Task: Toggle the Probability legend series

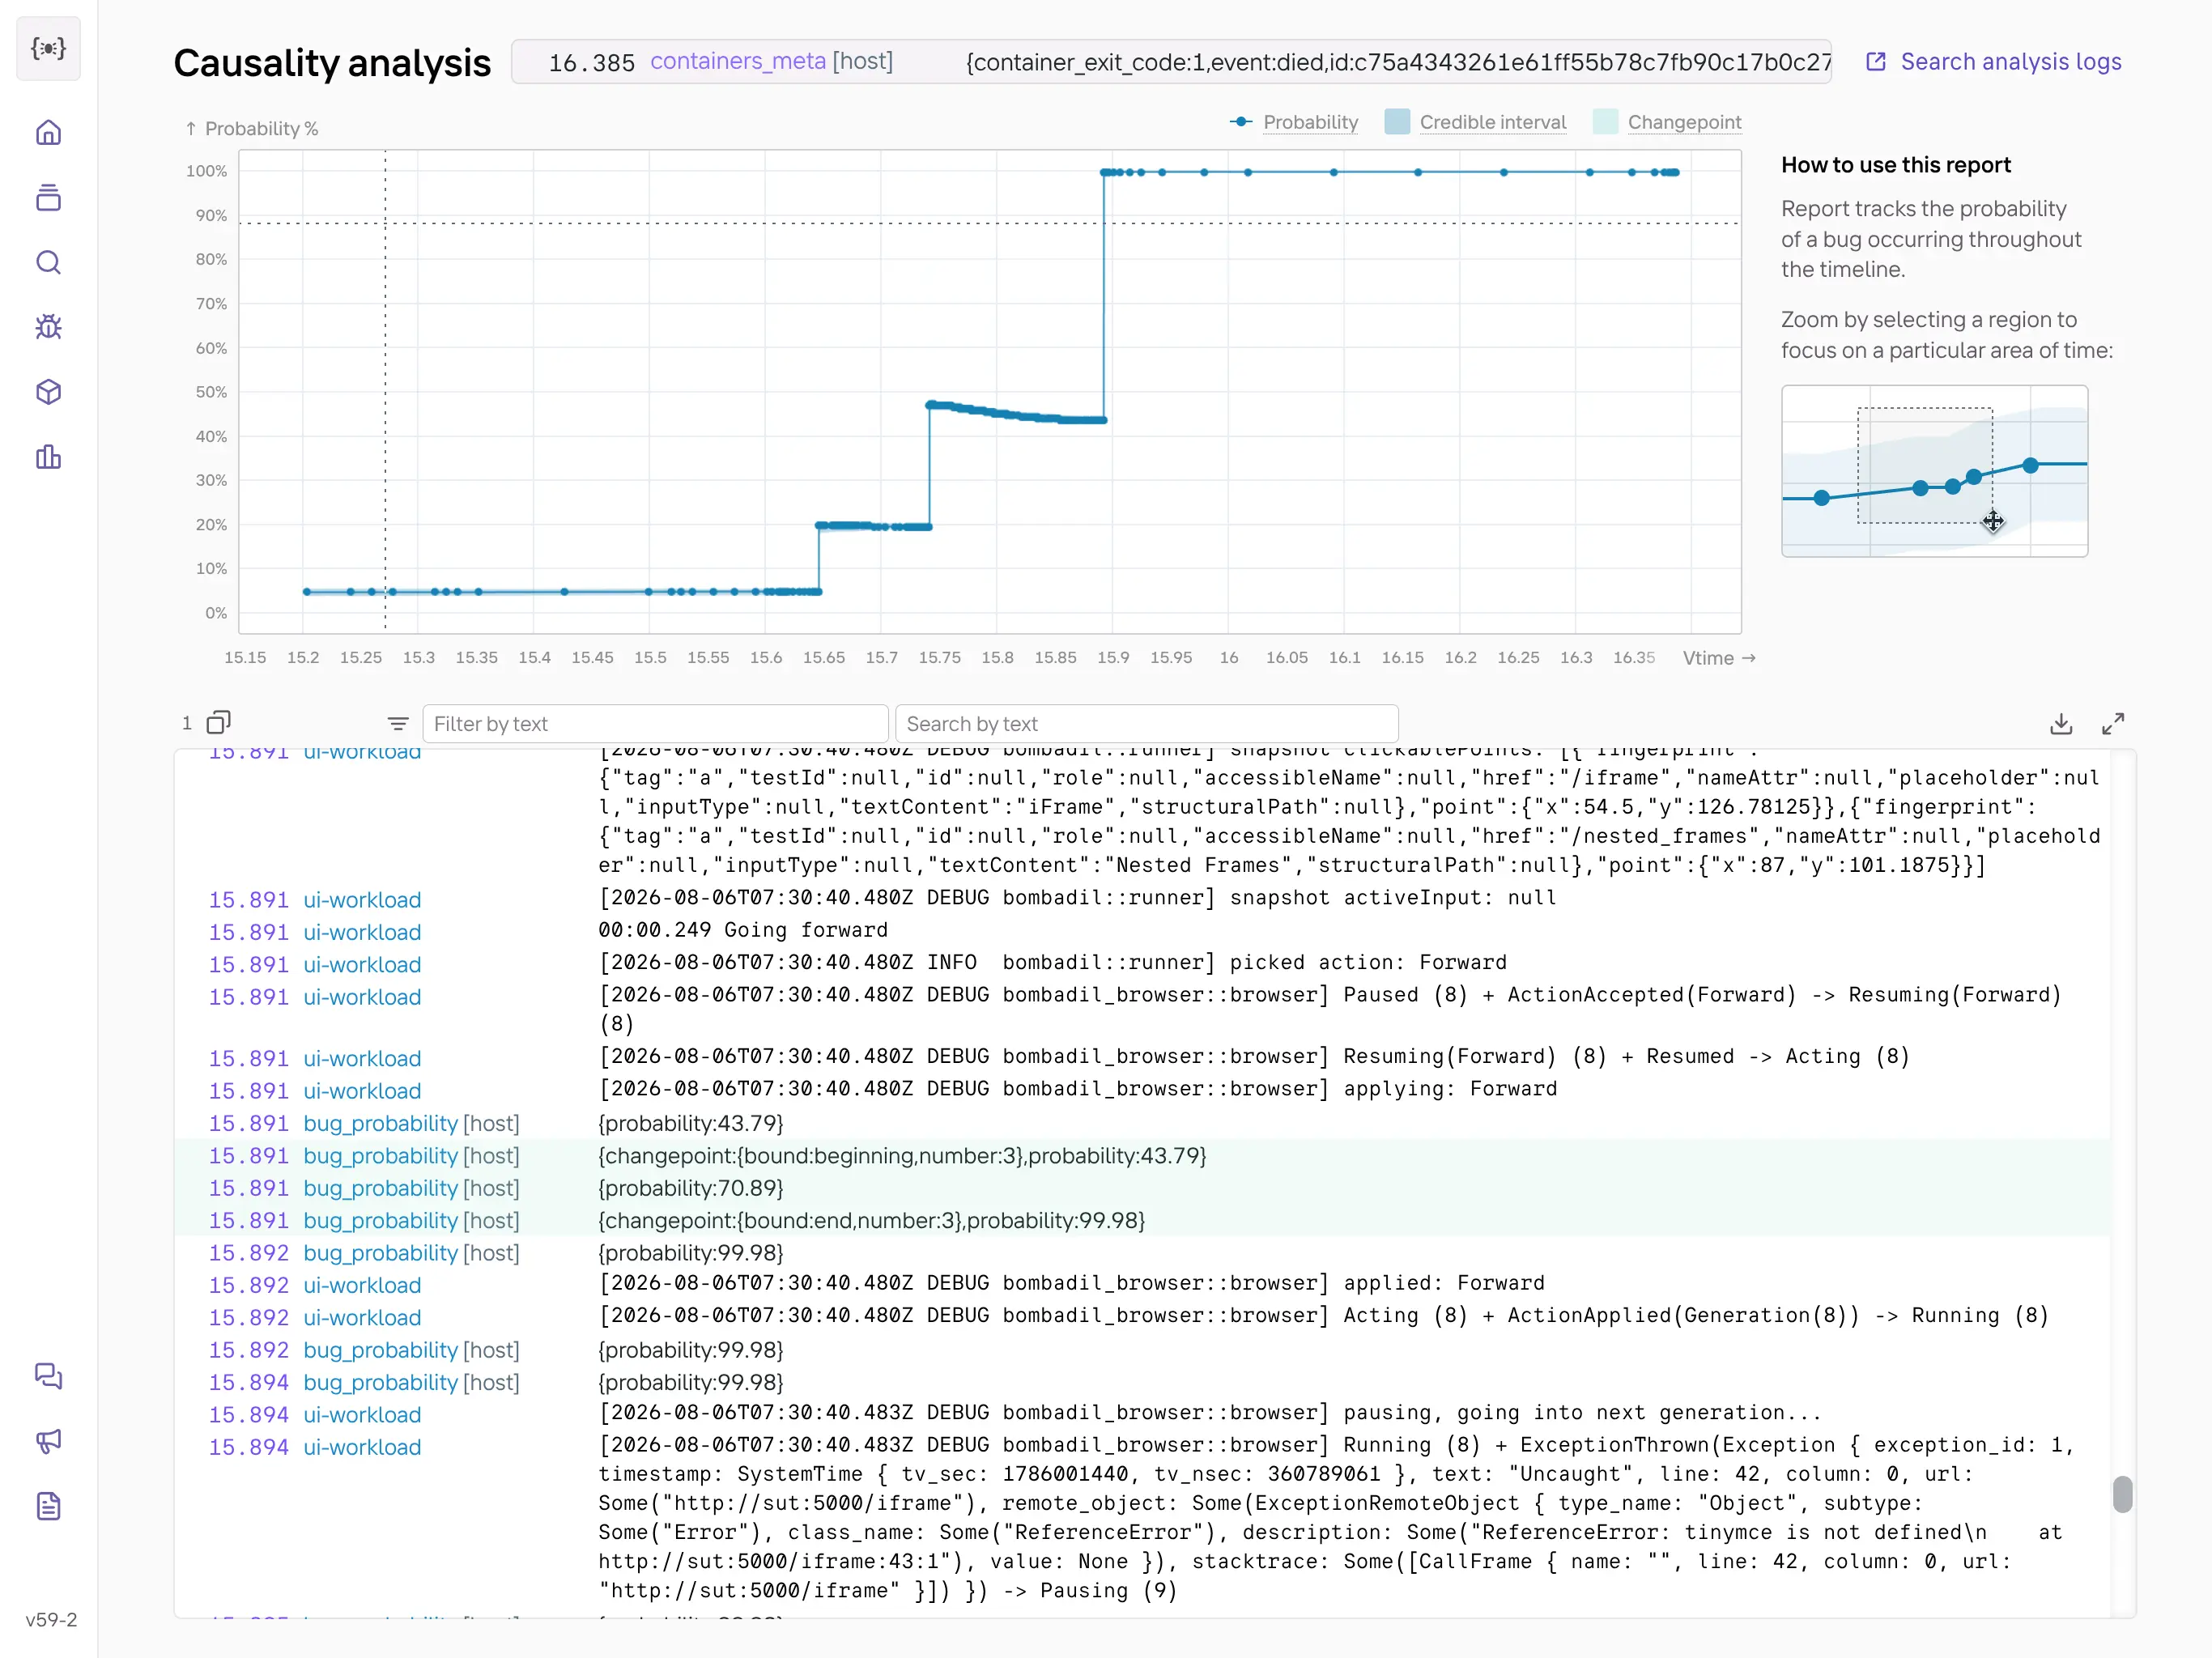Action: tap(1310, 122)
